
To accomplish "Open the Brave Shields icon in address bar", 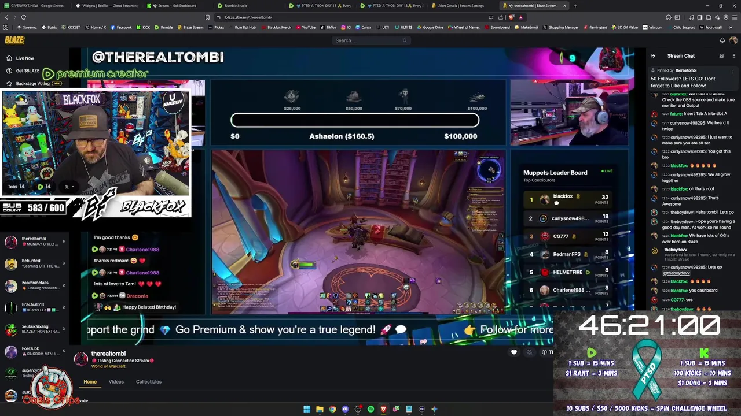I will coord(512,17).
